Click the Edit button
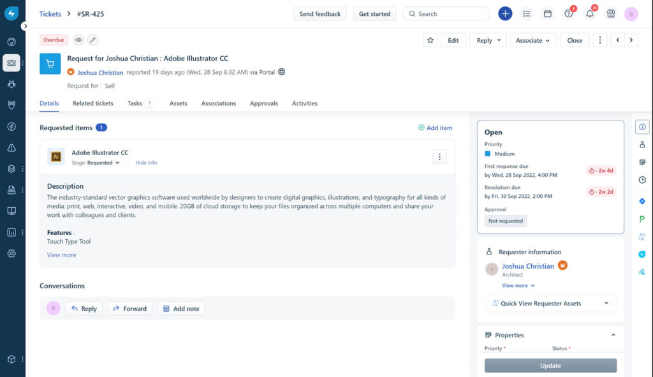This screenshot has width=653, height=377. click(x=453, y=40)
